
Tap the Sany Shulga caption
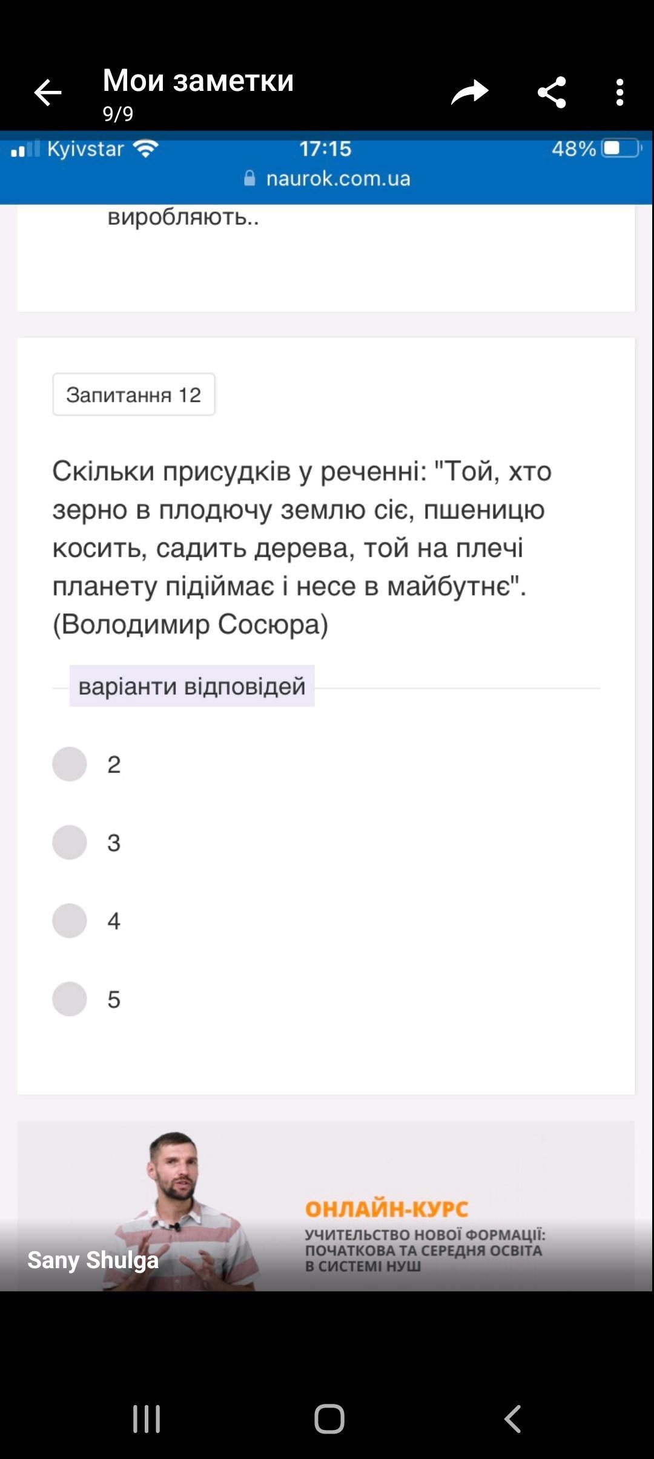[93, 1260]
